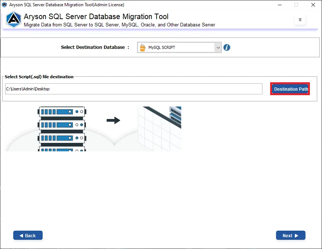Click the "Select Destination Database" label
This screenshot has width=322, height=249.
pos(95,47)
